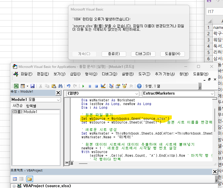223x188 pixels.
Task: Select VBAProject (source.xlsx) in project tree
Action: (47, 186)
